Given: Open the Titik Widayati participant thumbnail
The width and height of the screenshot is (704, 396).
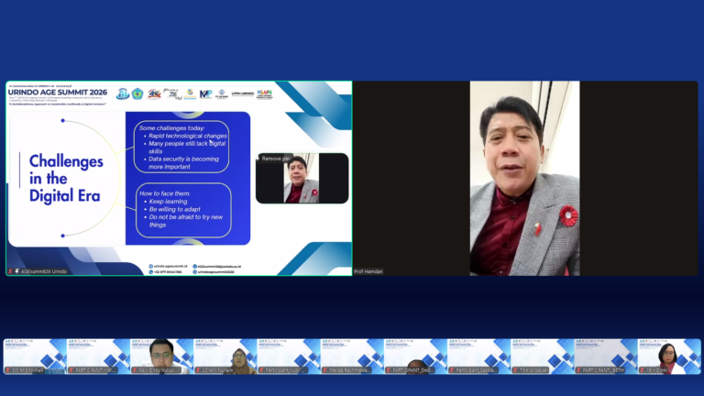Looking at the screenshot, I should (x=542, y=357).
